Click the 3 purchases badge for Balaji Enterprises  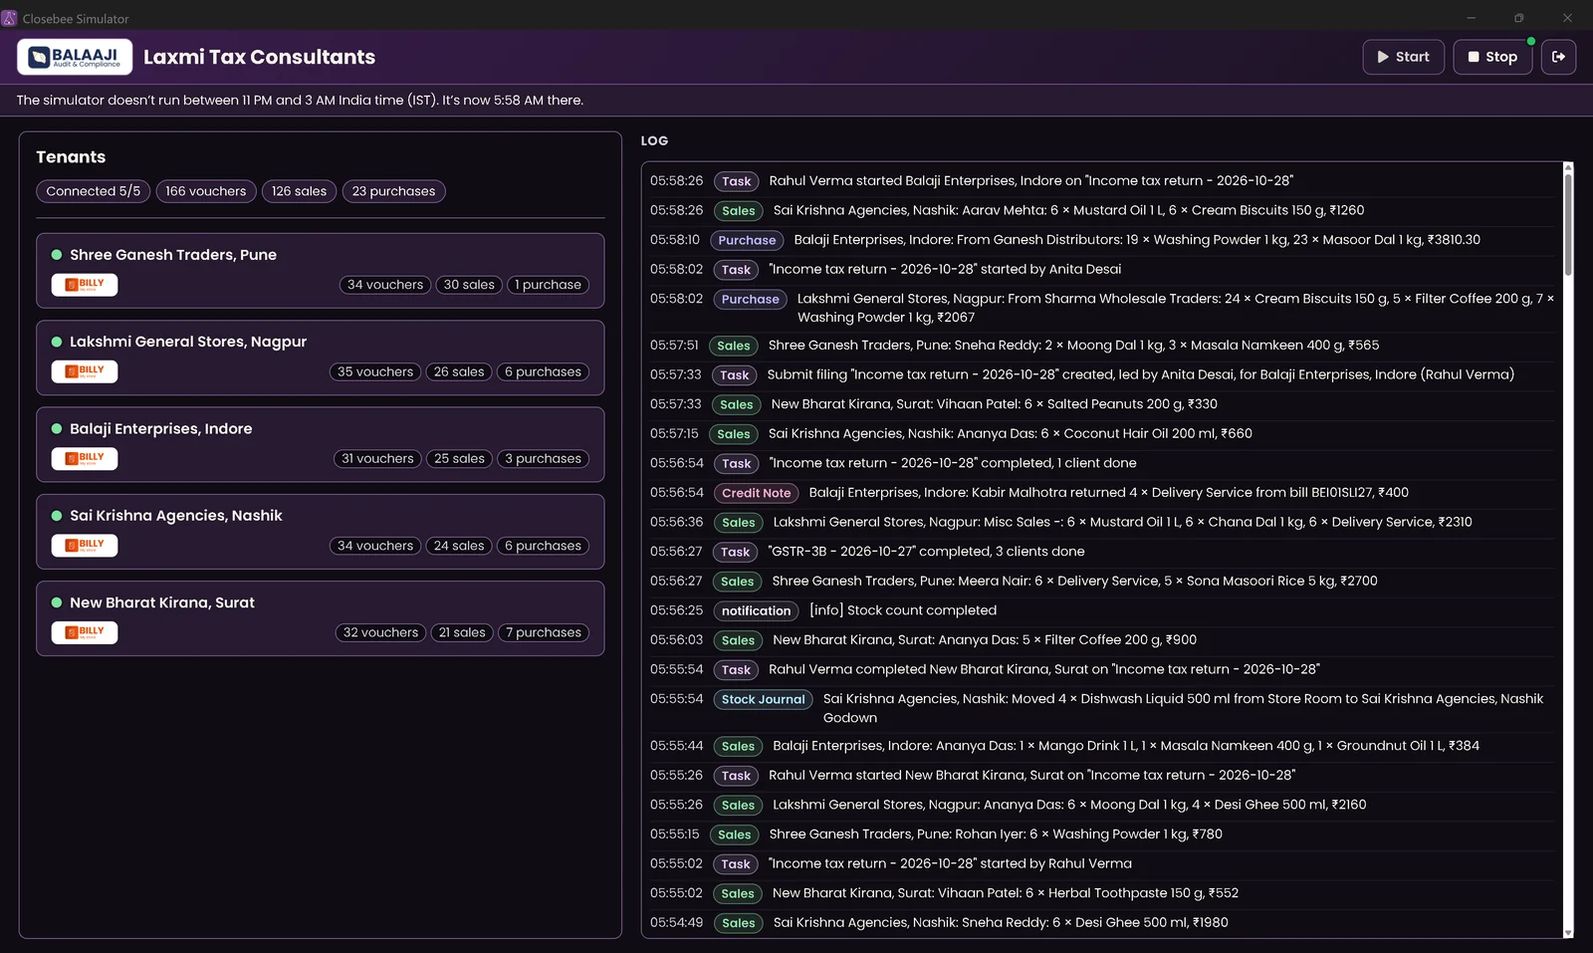click(x=543, y=458)
